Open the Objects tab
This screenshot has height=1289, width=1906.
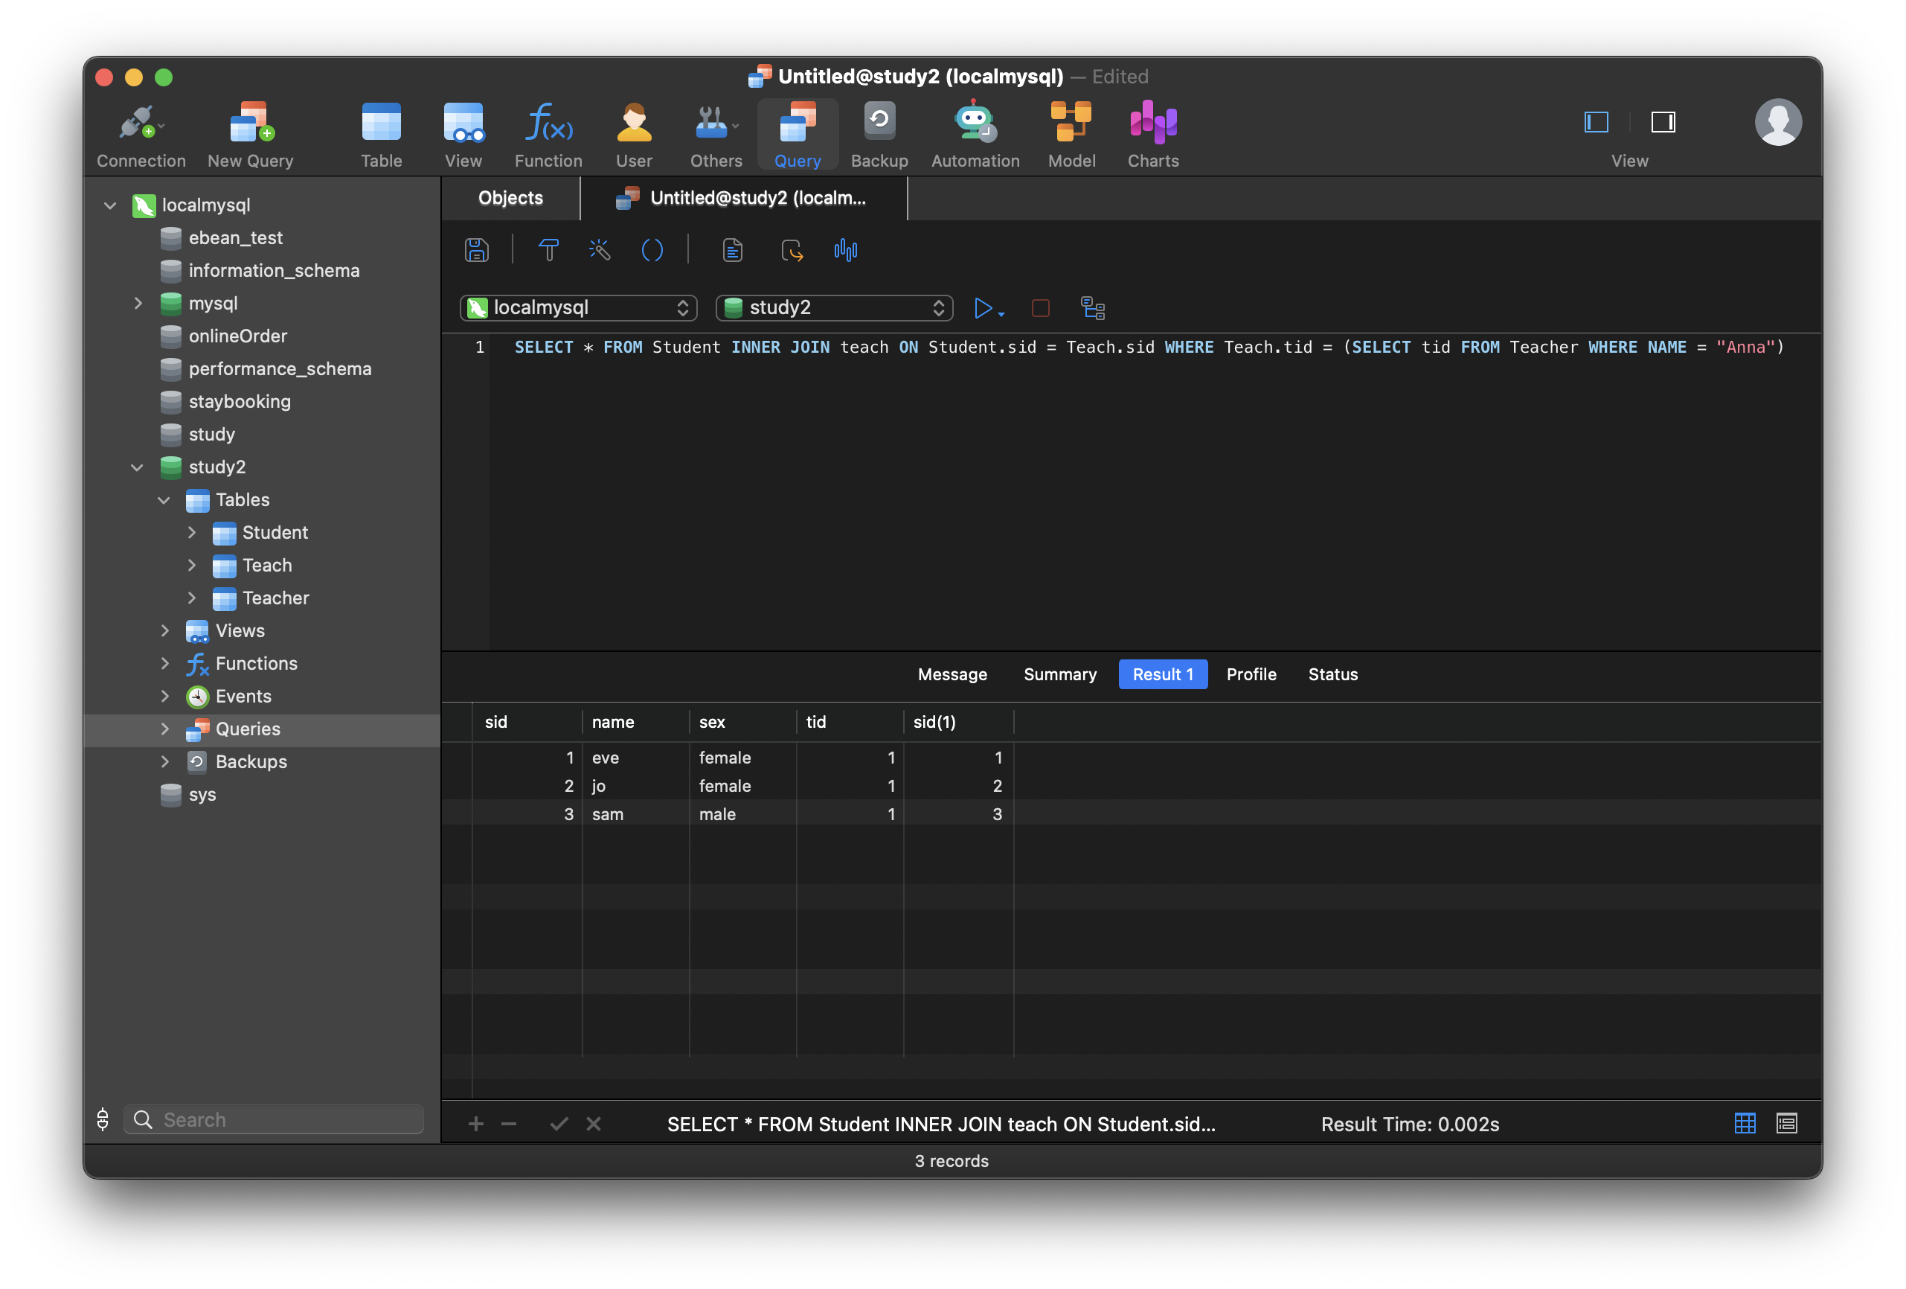tap(510, 198)
